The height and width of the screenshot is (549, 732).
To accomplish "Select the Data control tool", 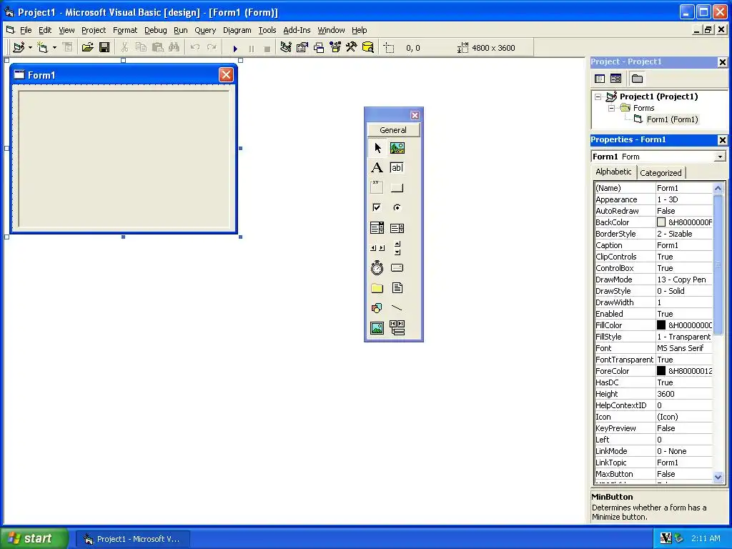I will 397,328.
